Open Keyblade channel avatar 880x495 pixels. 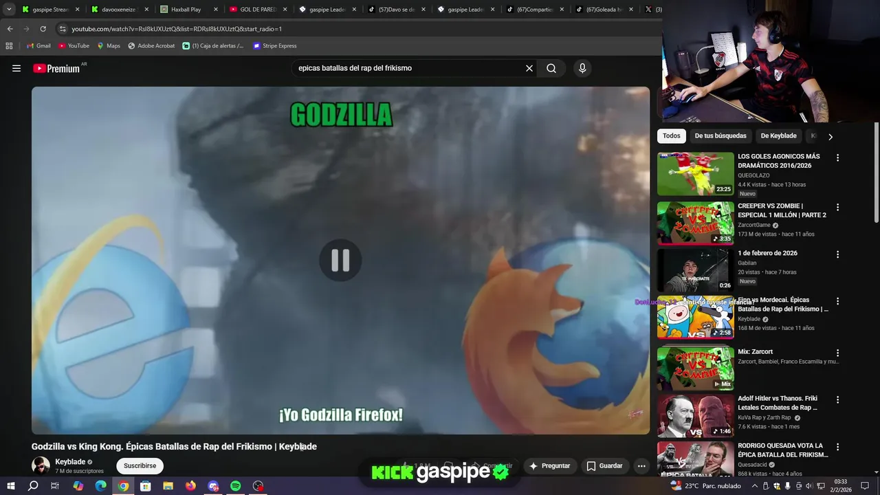tap(41, 465)
